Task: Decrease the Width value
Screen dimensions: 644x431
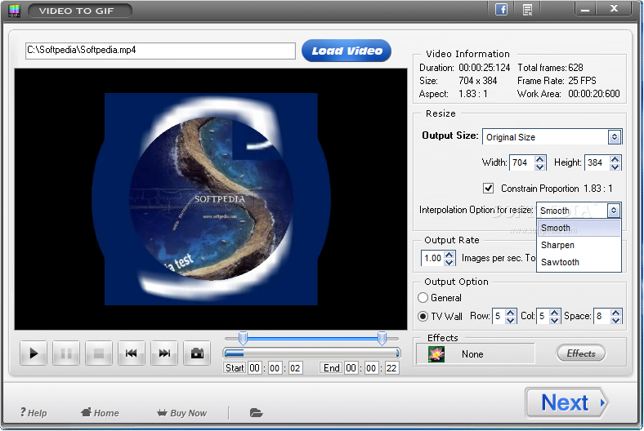Action: click(540, 167)
